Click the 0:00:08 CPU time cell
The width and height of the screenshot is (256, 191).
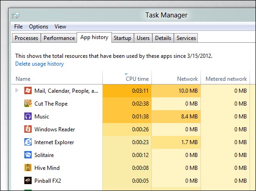coord(127,168)
